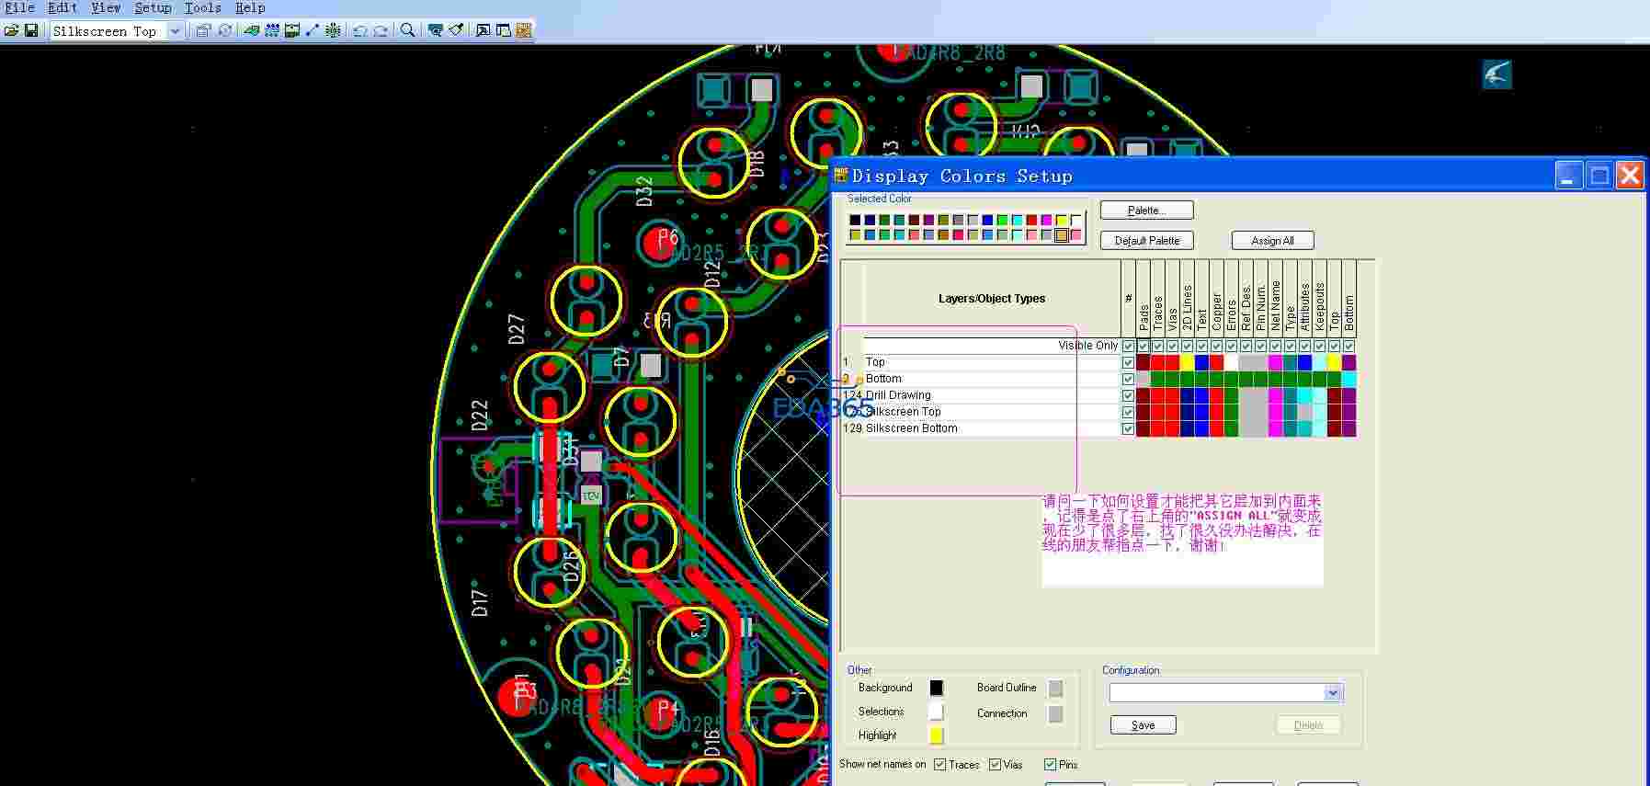Click the toolbar icon right of the Zoom magnifier
This screenshot has width=1650, height=786.
(436, 30)
